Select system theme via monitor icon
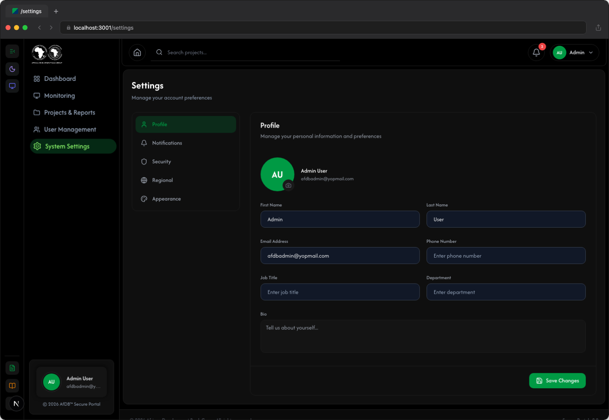The width and height of the screenshot is (609, 420). pyautogui.click(x=12, y=86)
